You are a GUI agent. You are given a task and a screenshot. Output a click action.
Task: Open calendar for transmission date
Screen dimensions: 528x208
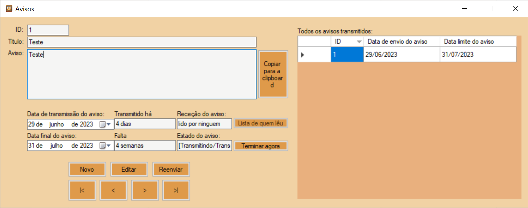[x=105, y=124]
